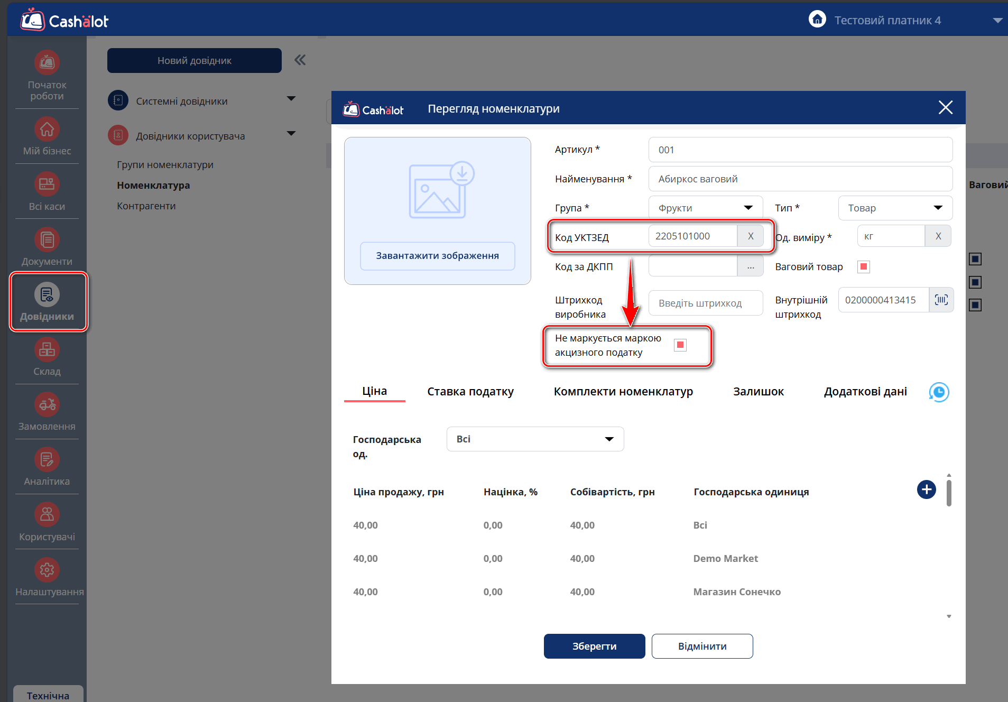The height and width of the screenshot is (702, 1008).
Task: Click the Аналітика sidebar icon
Action: click(x=47, y=460)
